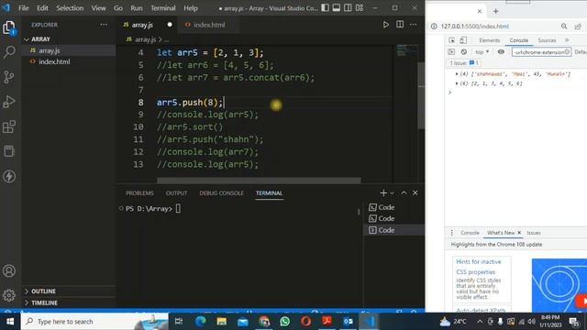
Task: Customize layout icon in title bar
Action: coord(360,8)
